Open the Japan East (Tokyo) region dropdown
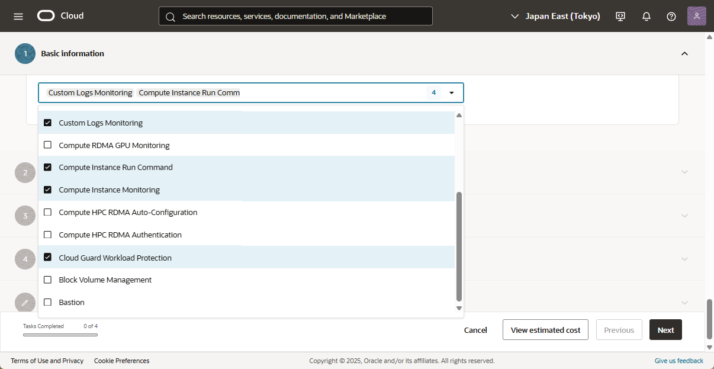Viewport: 714px width, 369px height. 555,16
